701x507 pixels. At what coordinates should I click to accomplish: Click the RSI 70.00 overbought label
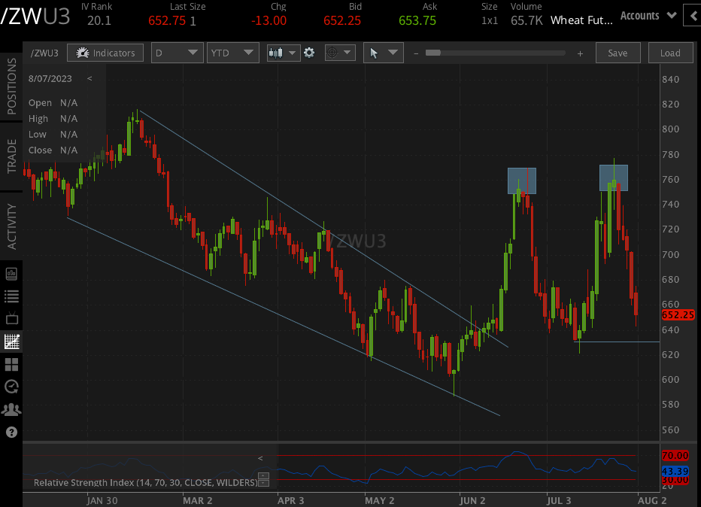tap(675, 456)
